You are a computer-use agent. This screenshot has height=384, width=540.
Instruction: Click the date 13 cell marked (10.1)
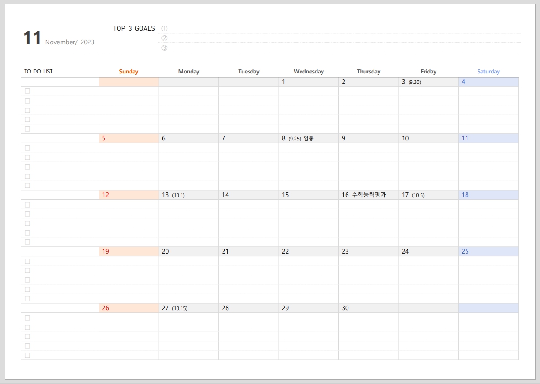[x=189, y=195]
